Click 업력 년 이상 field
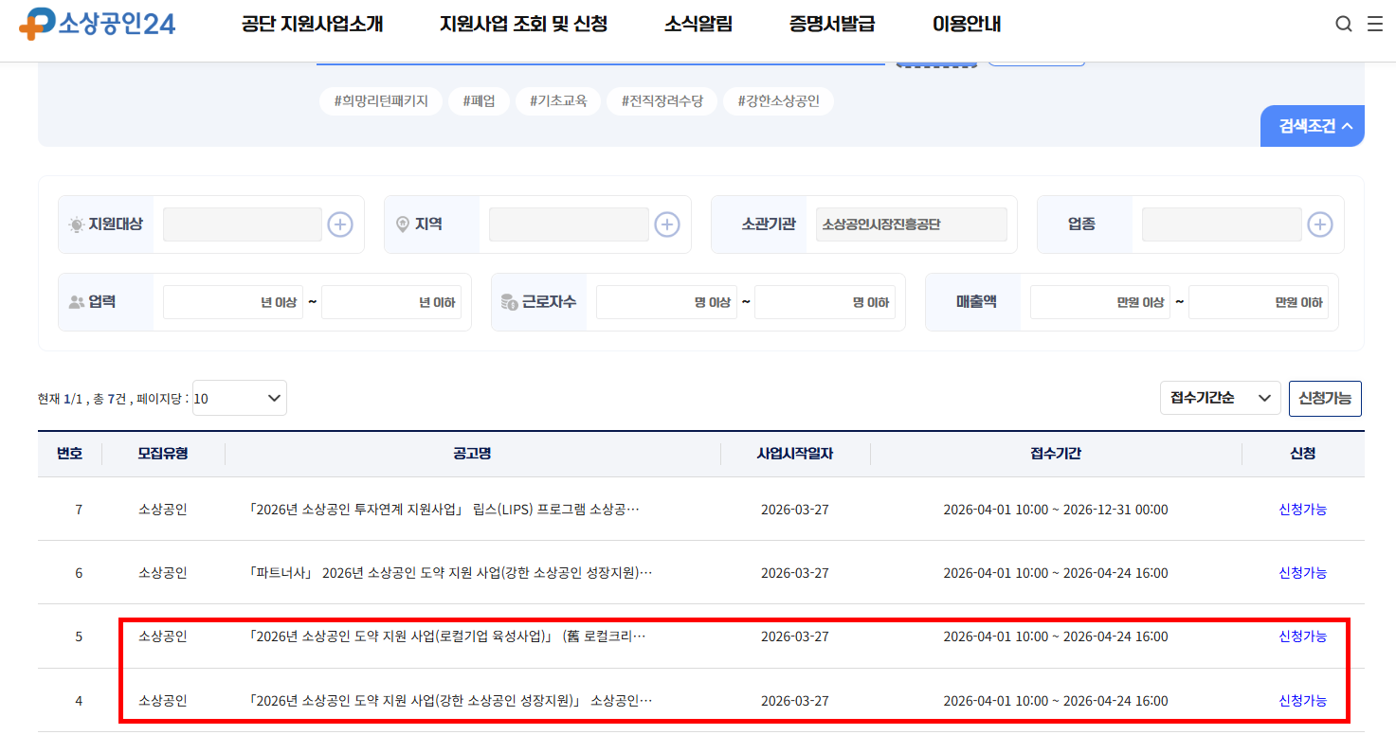The width and height of the screenshot is (1396, 735). [x=233, y=302]
